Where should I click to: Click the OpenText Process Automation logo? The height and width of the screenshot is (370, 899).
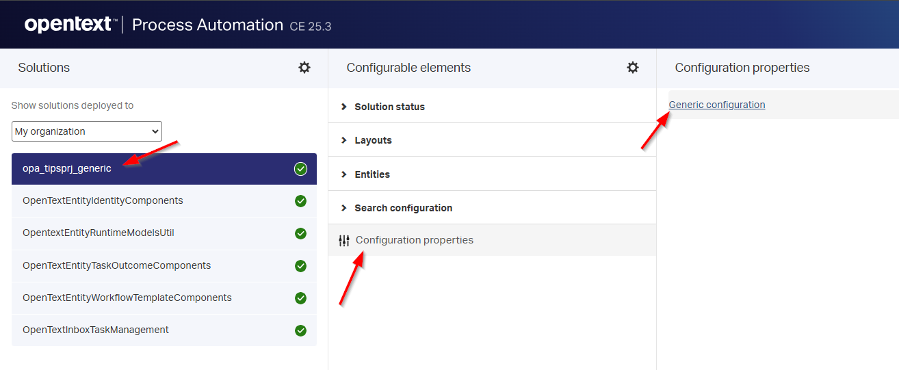coord(68,25)
